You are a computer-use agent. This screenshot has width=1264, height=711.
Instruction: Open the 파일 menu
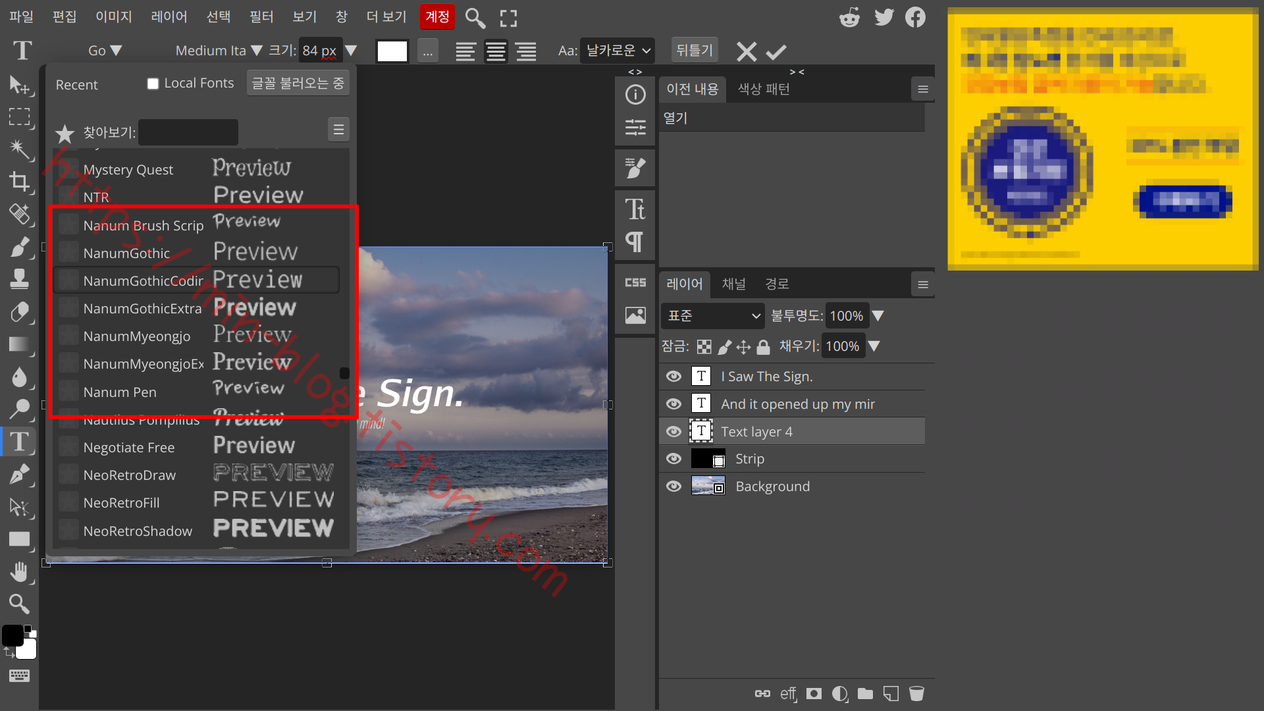click(x=21, y=16)
